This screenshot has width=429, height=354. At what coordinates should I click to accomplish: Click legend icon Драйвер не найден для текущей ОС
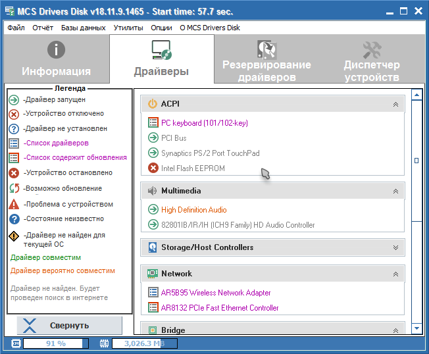click(14, 236)
